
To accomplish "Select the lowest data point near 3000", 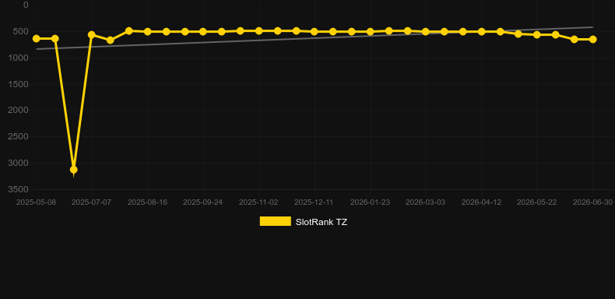I will pyautogui.click(x=73, y=170).
